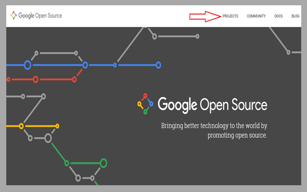Click the colorful logo icon in the hero banner
This screenshot has height=192, width=307.
click(x=145, y=104)
